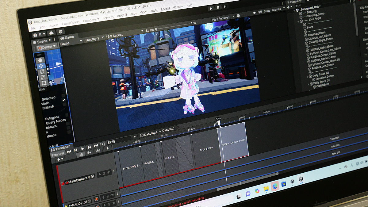Open the 16:9 Aspect dropdown
Screen dimensions: 368x207
pyautogui.click(x=125, y=34)
